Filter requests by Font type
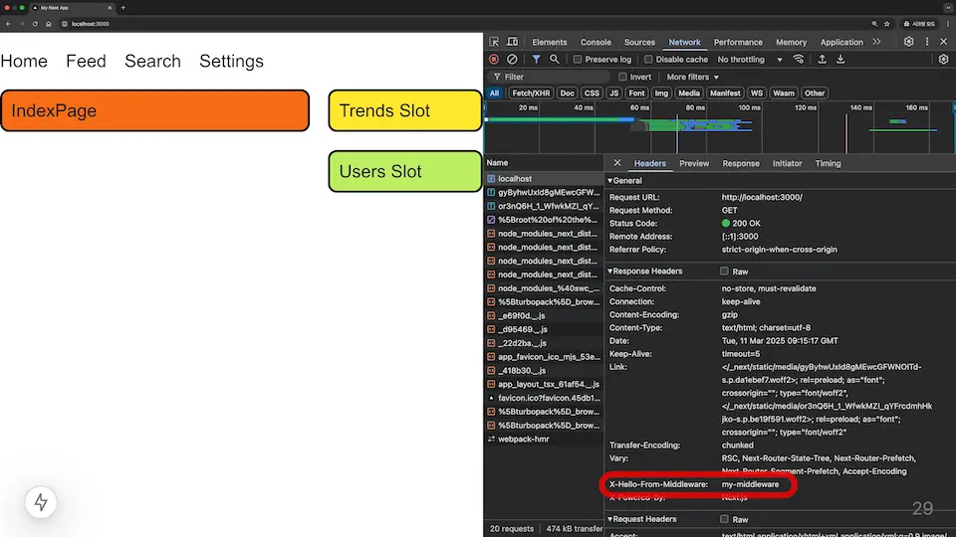Screen dimensions: 956x537 tap(636, 93)
